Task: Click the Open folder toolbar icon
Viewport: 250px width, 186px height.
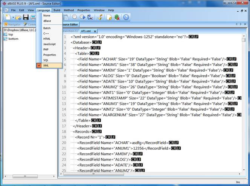Action: [18, 17]
